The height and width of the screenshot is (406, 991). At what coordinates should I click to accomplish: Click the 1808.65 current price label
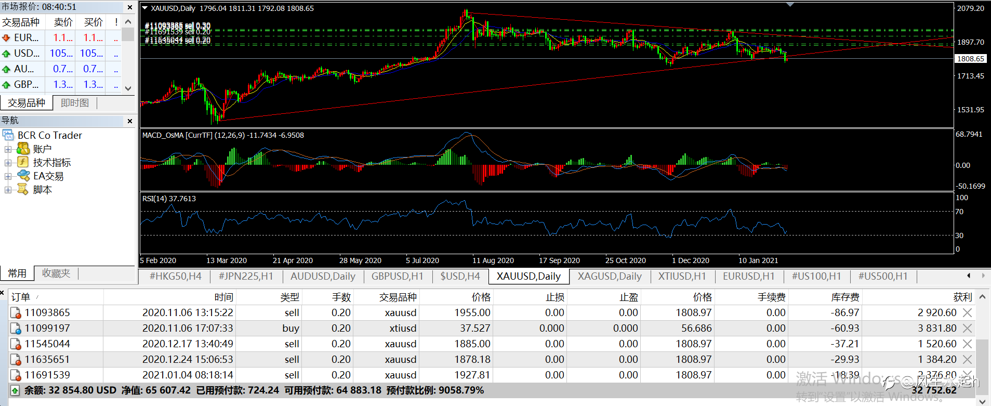pos(971,59)
